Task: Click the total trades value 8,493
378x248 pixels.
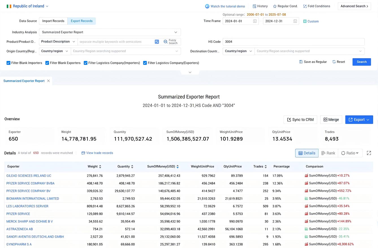Action: [332, 139]
